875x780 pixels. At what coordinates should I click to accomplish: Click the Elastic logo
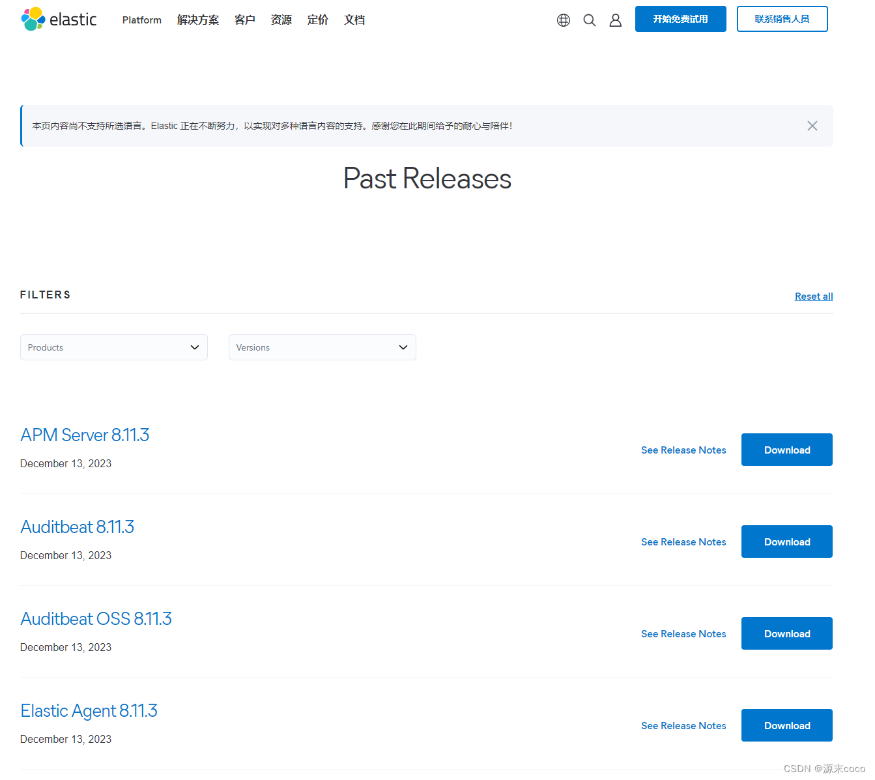pos(59,20)
